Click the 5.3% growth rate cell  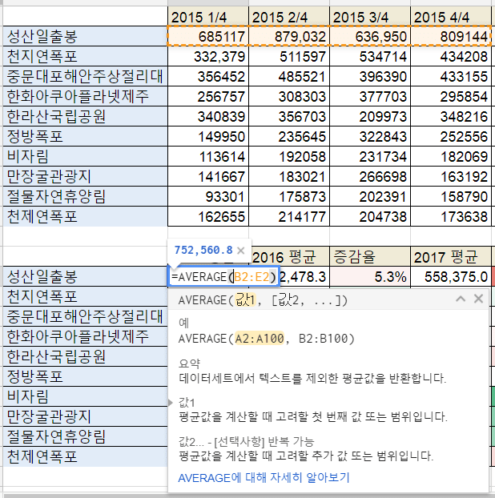tap(370, 277)
